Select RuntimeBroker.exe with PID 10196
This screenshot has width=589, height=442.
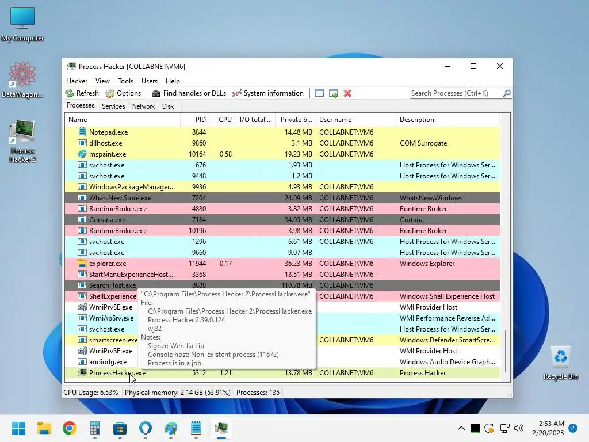tap(282, 230)
